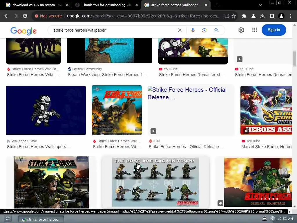Open the YouTube Remastered explosion thumbnail
297x223 pixels.
(x=193, y=51)
